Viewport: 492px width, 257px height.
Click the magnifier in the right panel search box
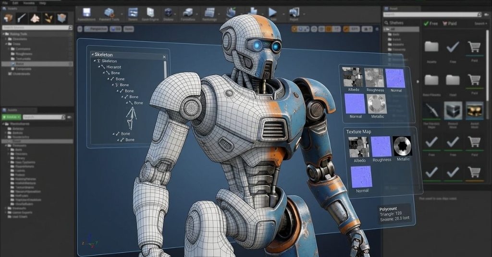tap(479, 14)
